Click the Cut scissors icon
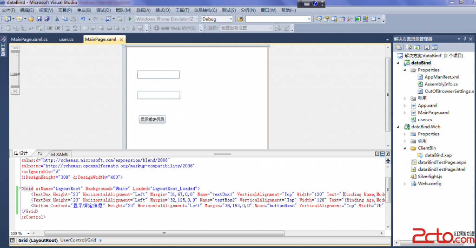Screen dimensions: 476x248 coord(57,19)
